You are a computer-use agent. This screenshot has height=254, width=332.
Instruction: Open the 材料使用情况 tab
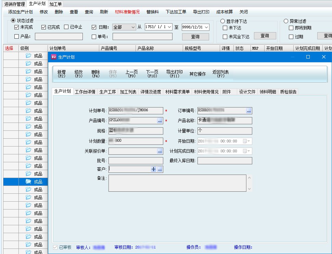click(x=206, y=92)
